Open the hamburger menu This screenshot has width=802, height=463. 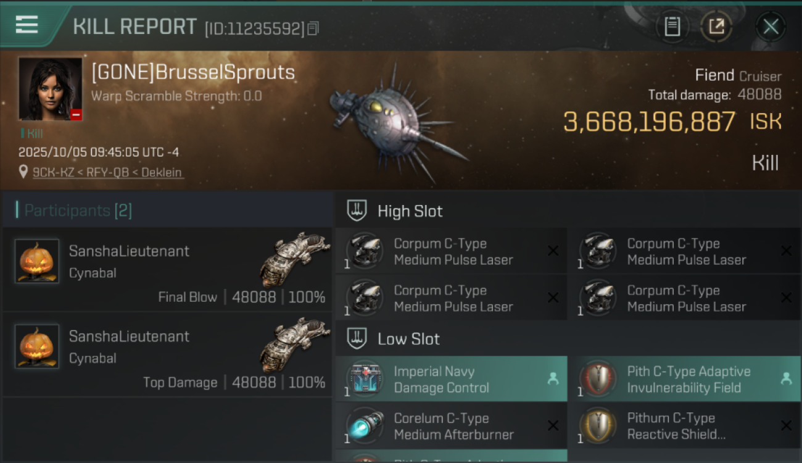point(27,25)
